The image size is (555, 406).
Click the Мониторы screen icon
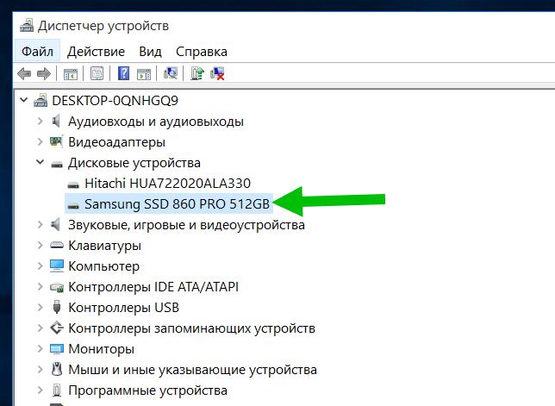coord(57,349)
